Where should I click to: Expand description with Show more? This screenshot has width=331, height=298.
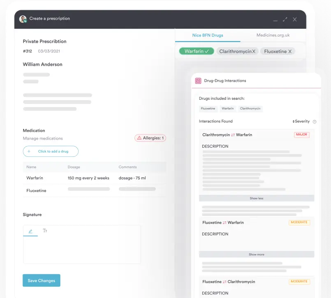tap(257, 254)
